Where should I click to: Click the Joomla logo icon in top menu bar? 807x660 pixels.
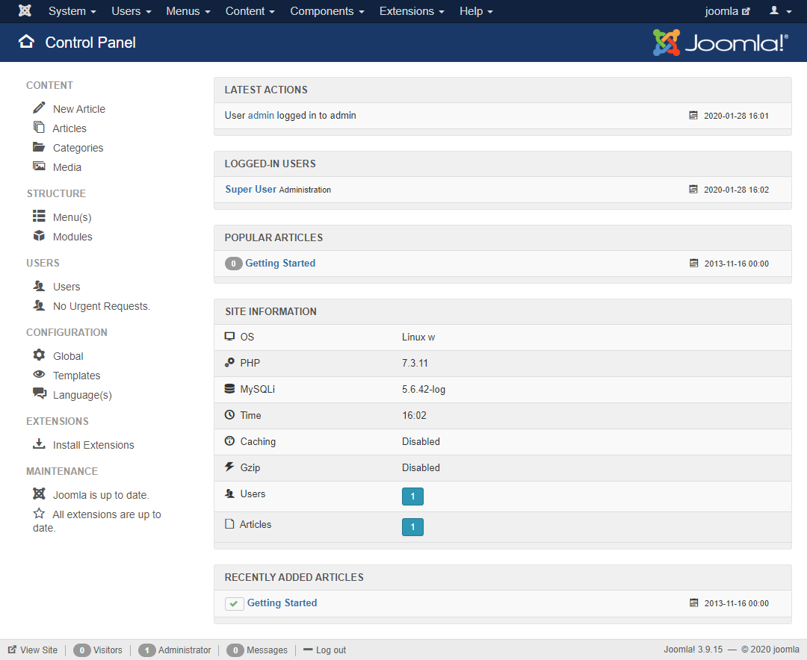coord(25,11)
